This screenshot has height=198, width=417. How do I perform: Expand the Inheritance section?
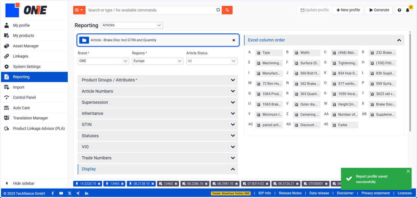point(158,113)
